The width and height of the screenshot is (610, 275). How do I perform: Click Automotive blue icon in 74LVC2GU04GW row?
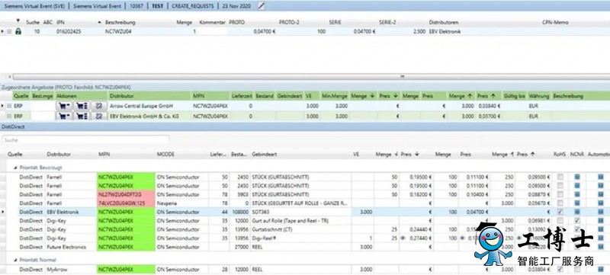601,203
